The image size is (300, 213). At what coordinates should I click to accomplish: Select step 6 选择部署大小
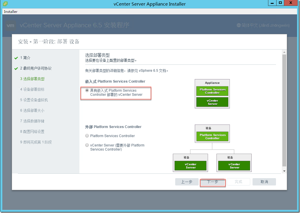coord(32,110)
